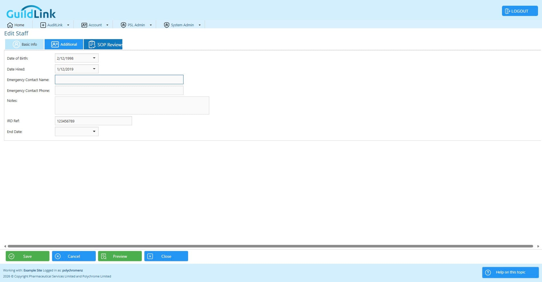This screenshot has height=282, width=542.
Task: Open Help on this topic
Action: coord(510,272)
